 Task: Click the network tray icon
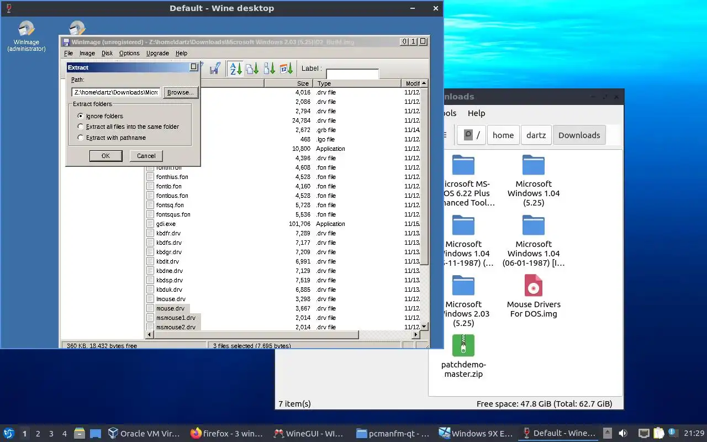point(644,433)
